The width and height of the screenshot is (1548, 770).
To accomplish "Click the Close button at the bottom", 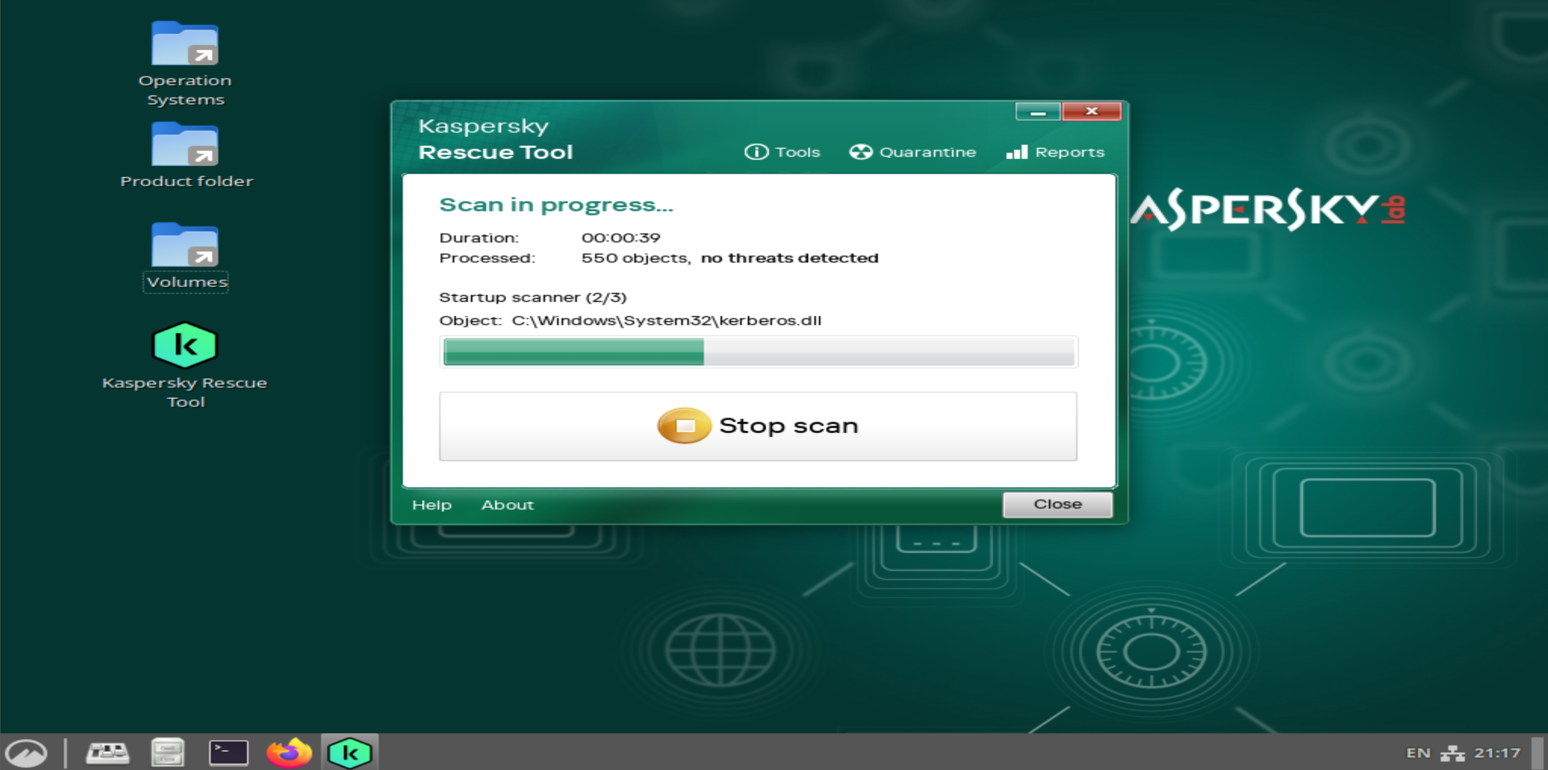I will 1057,505.
